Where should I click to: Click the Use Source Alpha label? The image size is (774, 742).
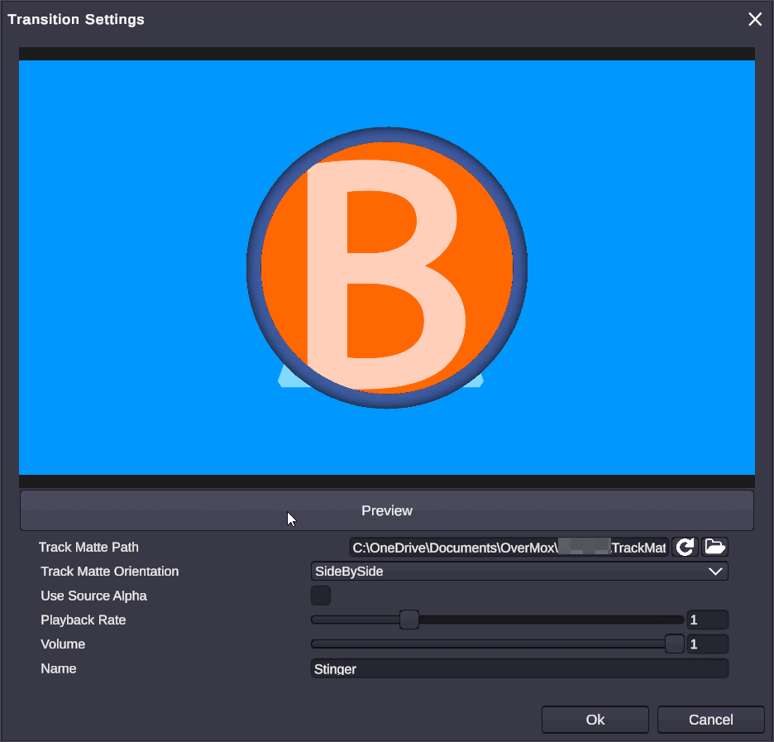pos(93,596)
